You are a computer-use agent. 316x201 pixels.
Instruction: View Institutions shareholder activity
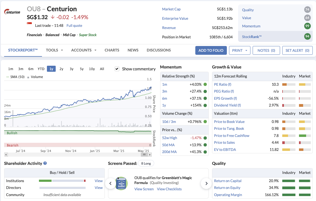tap(98, 181)
